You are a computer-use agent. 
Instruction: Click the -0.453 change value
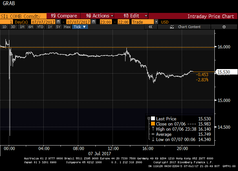(x=202, y=75)
